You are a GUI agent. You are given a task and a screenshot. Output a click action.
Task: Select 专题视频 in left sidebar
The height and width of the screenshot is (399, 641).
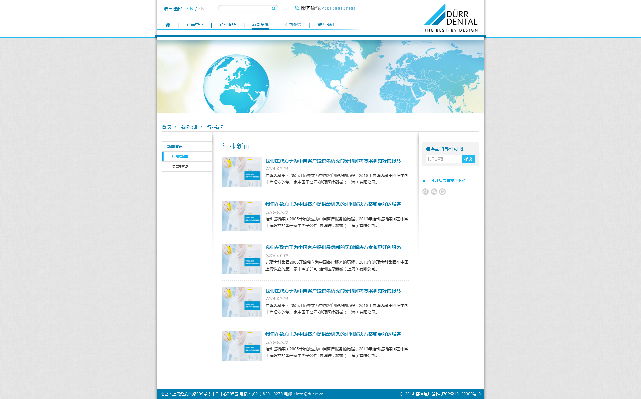point(180,167)
